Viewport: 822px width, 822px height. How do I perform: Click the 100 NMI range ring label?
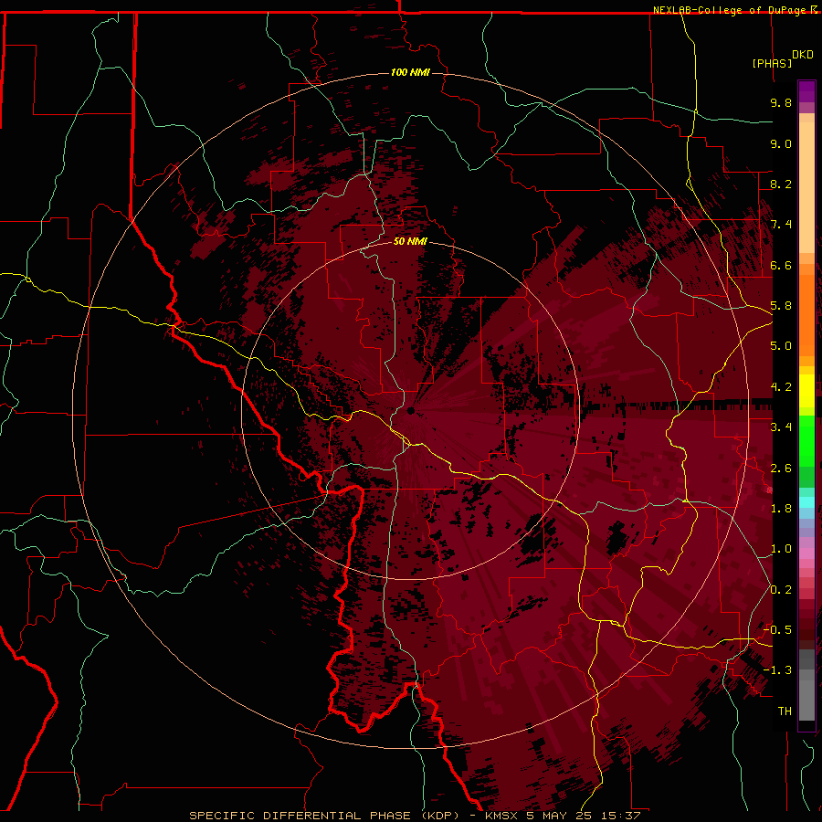(x=410, y=72)
